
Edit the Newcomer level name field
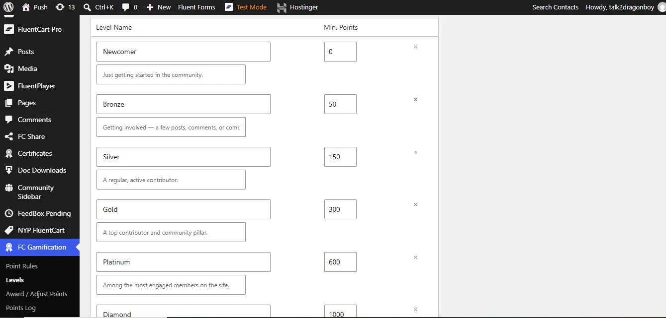coord(184,52)
